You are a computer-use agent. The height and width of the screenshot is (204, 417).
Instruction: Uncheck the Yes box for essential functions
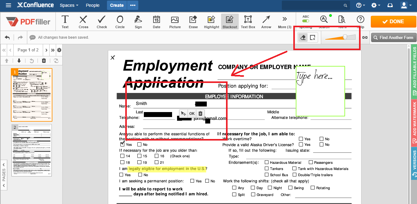[x=122, y=144]
